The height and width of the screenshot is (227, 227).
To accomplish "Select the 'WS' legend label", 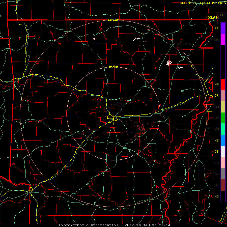I will (x=216, y=140).
